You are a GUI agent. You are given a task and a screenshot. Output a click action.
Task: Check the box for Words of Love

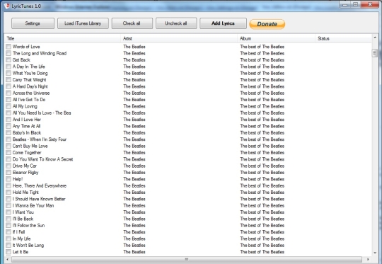[8, 46]
